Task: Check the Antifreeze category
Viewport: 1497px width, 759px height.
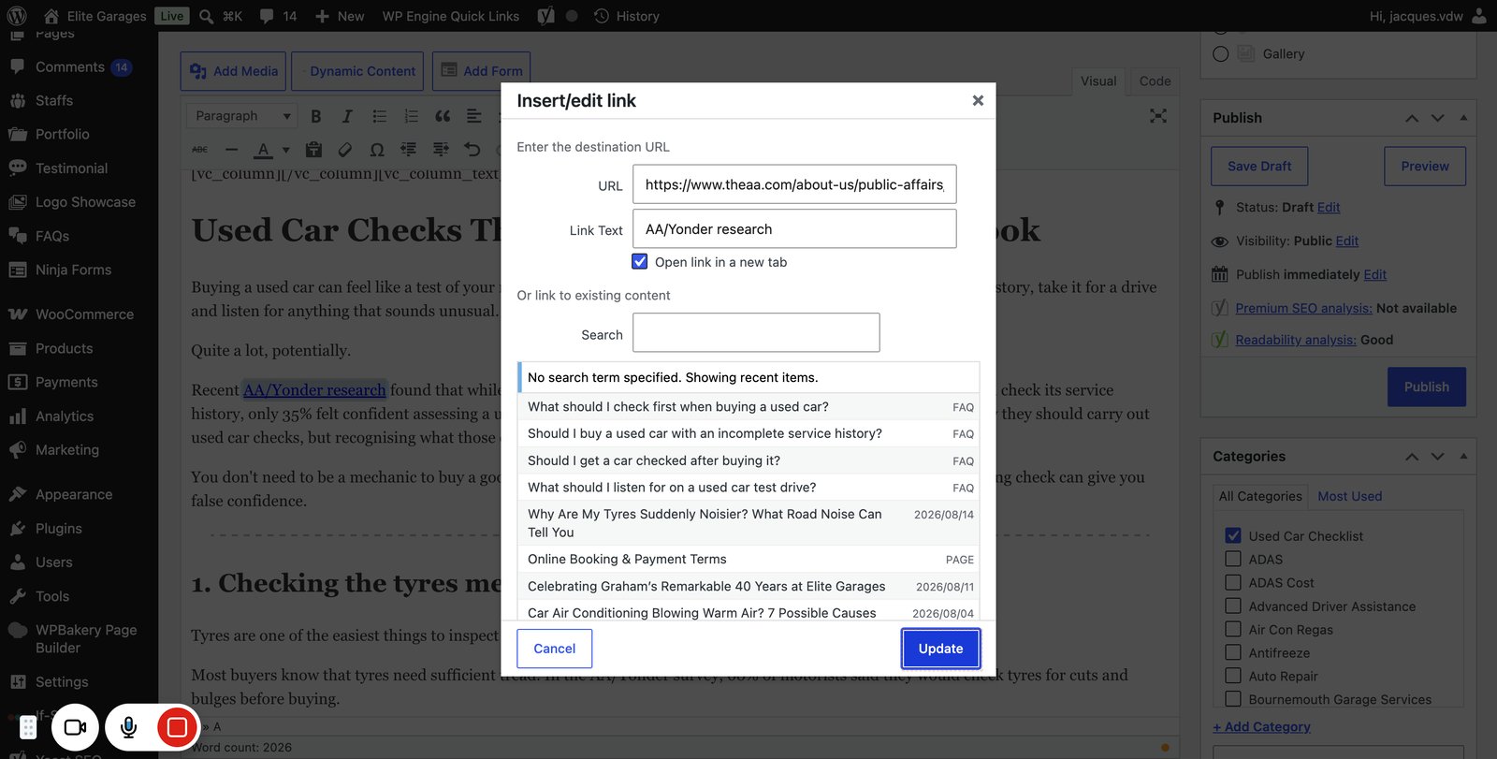Action: click(x=1233, y=652)
